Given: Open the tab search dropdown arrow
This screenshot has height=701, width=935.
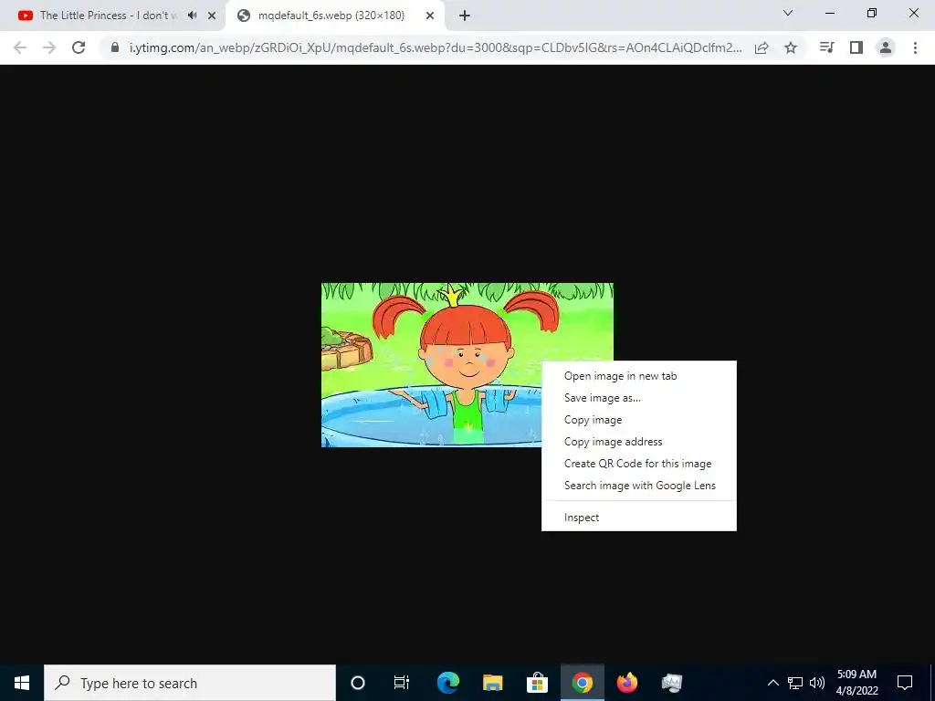Looking at the screenshot, I should [x=788, y=13].
